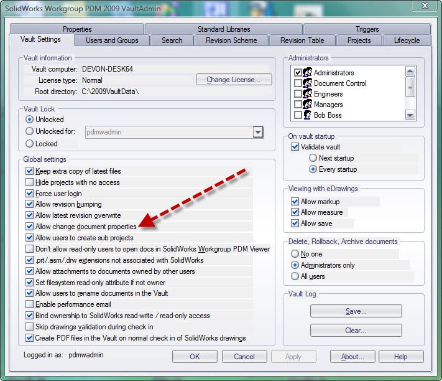Check the Engineers administrator checkbox

(x=298, y=94)
